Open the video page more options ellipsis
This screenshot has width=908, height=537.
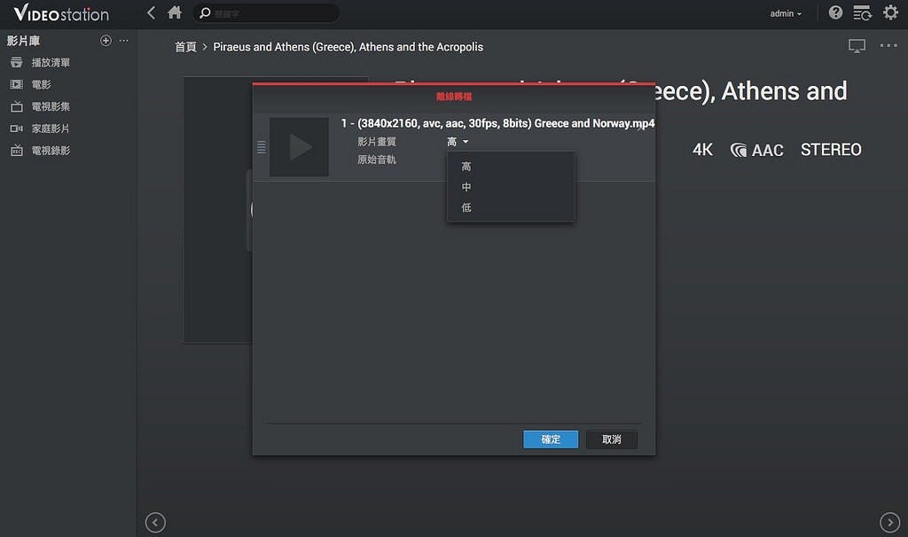pyautogui.click(x=888, y=45)
